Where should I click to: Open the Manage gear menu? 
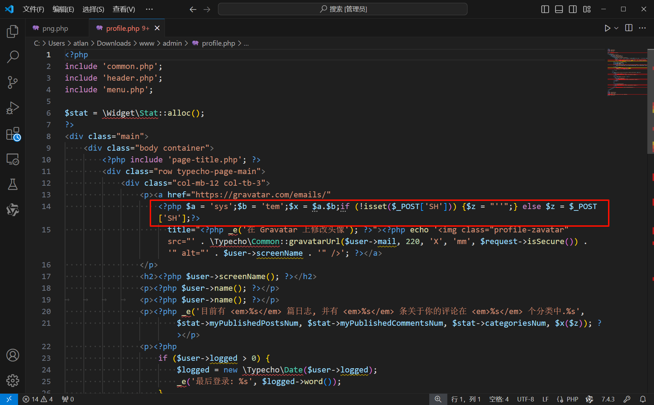pyautogui.click(x=13, y=381)
